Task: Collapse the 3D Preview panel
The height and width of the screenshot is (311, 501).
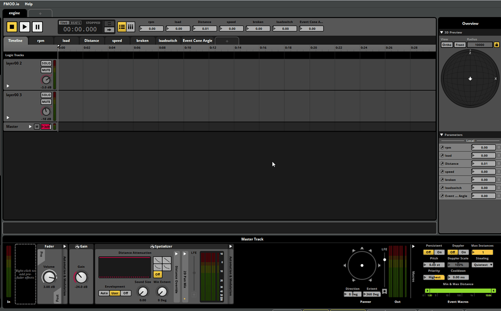Action: pos(441,32)
